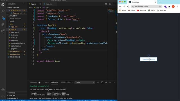180x101 pixels.
Task: Open Gmail bookmark
Action: click(131, 10)
